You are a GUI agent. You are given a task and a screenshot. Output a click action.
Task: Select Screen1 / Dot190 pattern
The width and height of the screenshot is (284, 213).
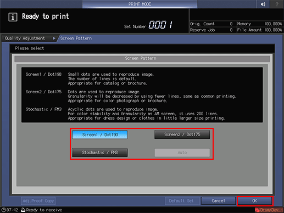coord(100,134)
